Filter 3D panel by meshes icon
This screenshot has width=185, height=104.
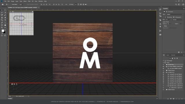(172, 58)
